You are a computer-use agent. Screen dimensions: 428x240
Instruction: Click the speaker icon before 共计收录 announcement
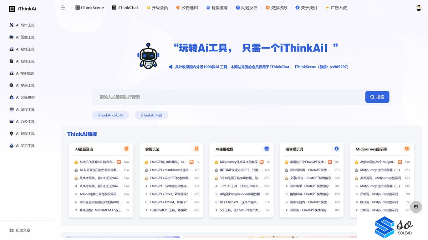click(171, 67)
